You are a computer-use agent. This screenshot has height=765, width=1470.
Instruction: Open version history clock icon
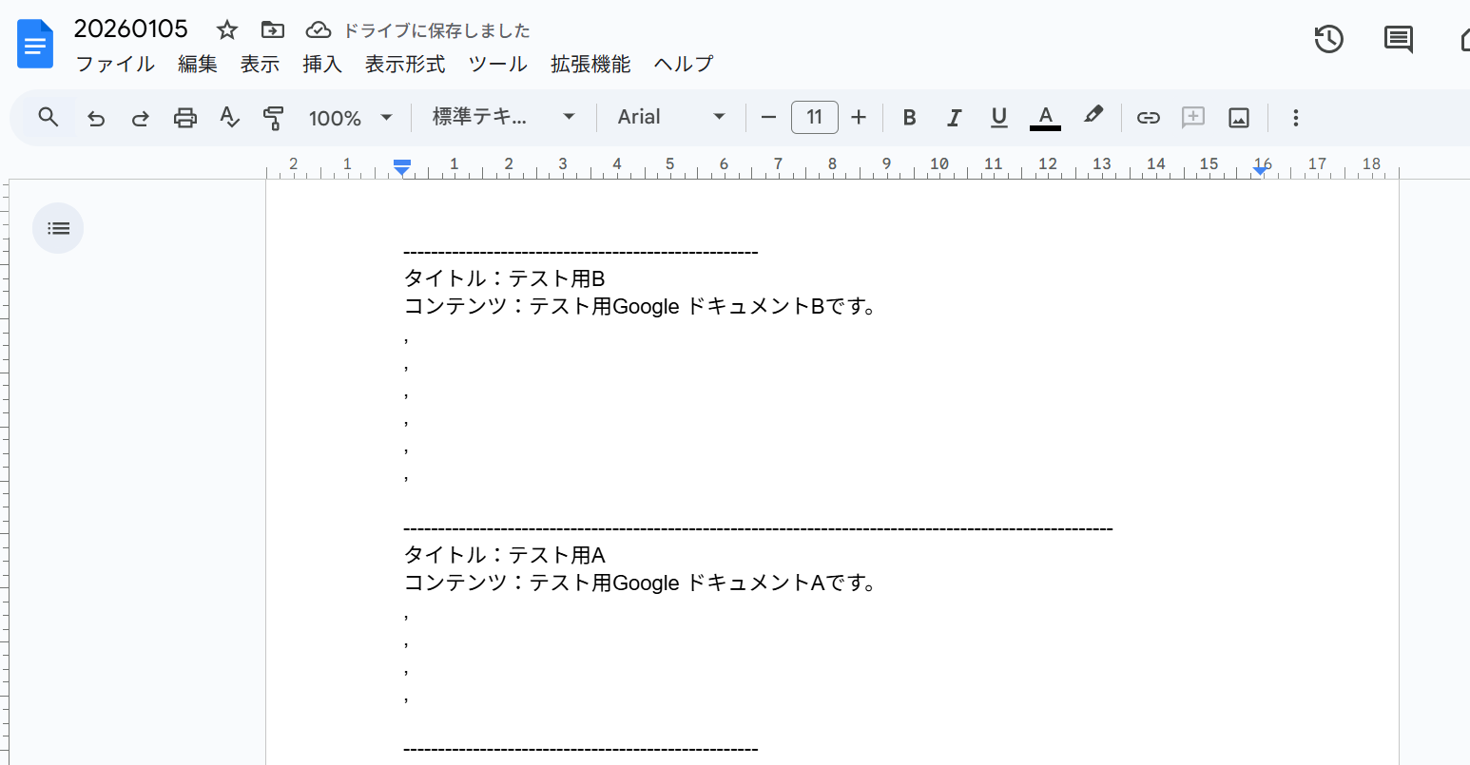tap(1328, 39)
